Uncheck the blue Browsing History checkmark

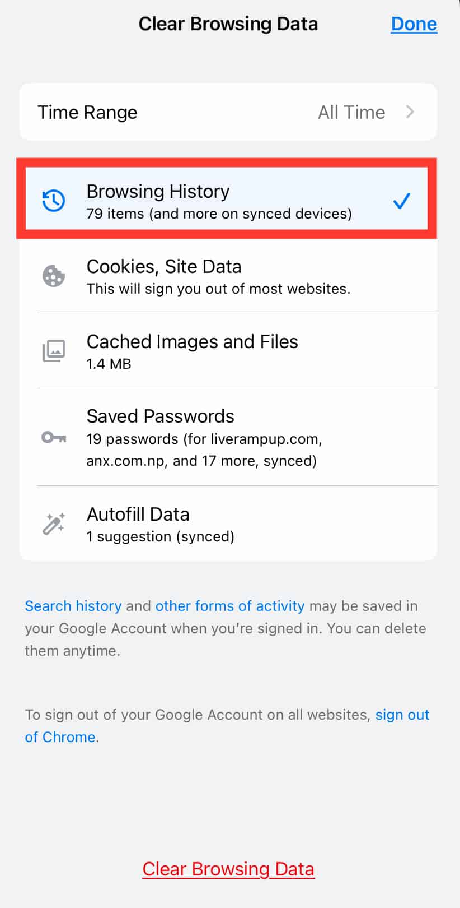click(401, 201)
